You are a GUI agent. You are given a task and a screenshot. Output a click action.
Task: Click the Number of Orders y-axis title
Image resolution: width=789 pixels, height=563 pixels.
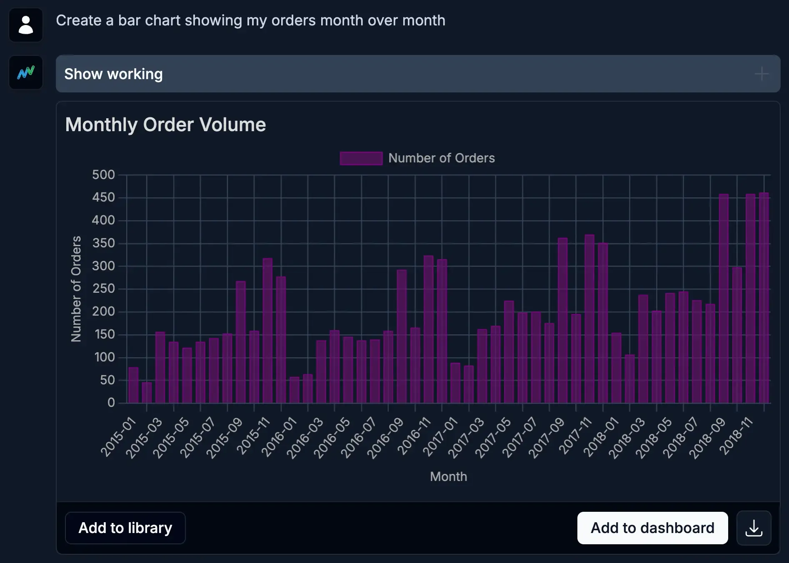76,289
